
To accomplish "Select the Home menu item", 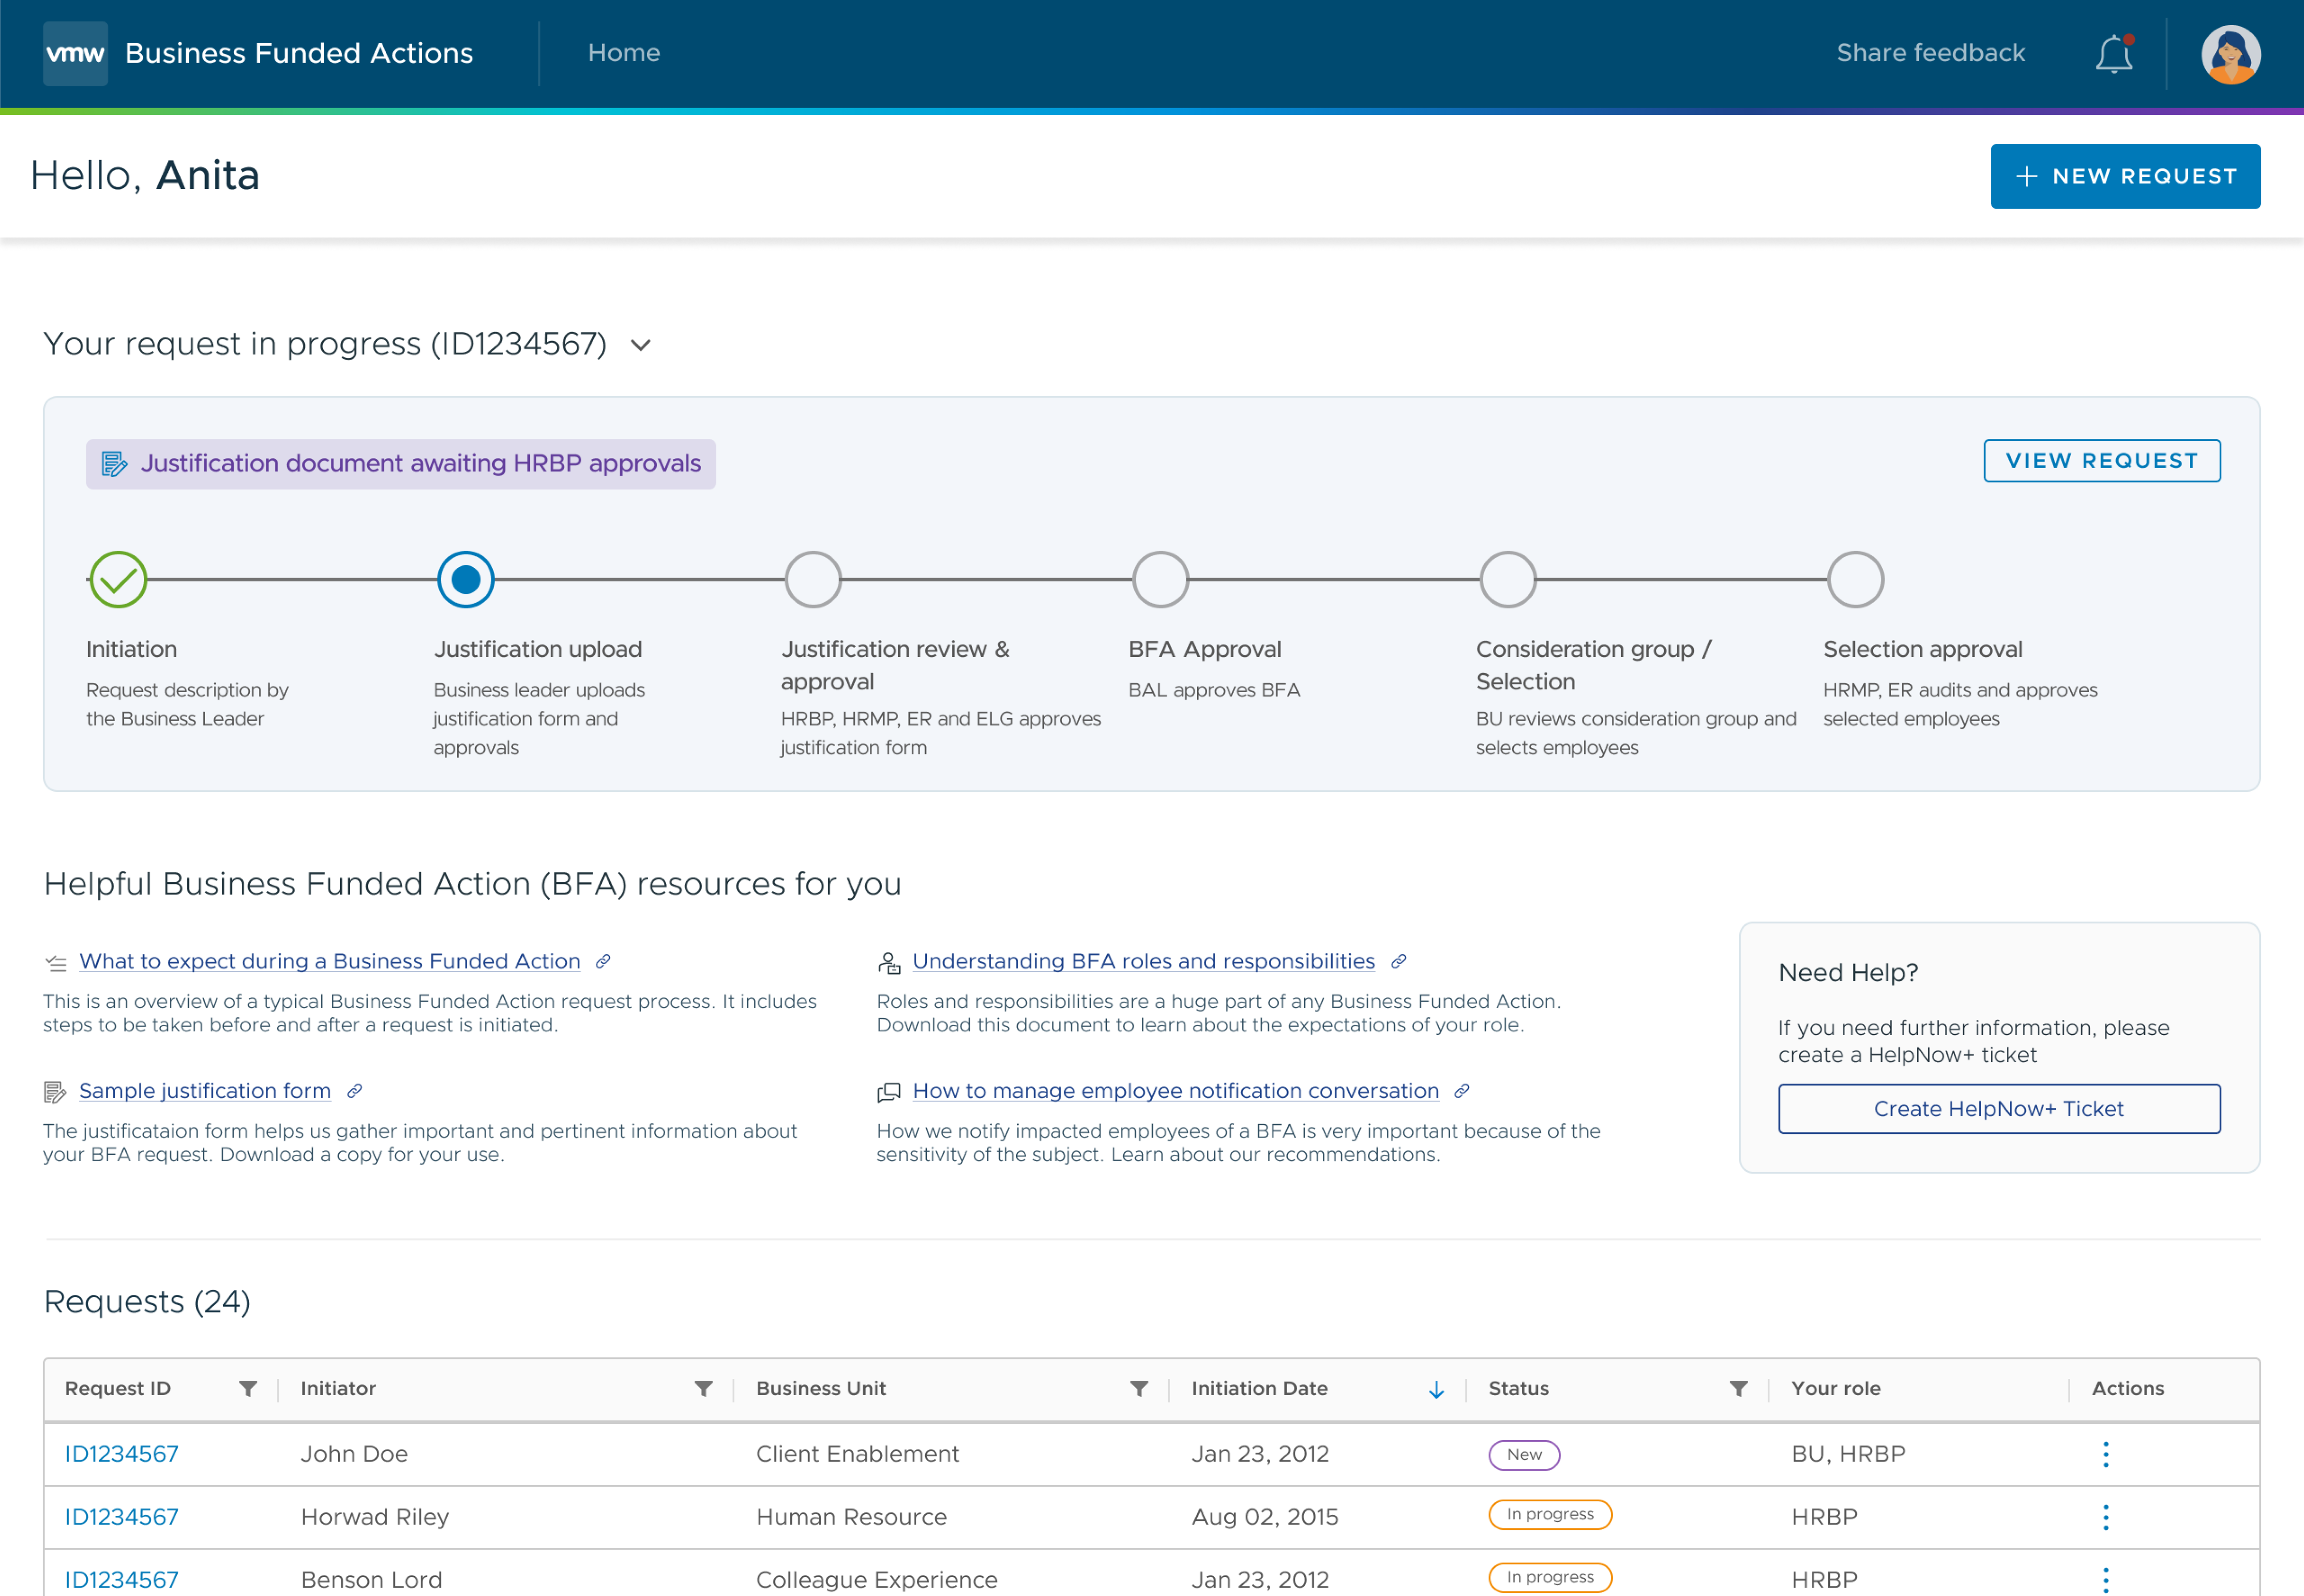I will click(624, 53).
